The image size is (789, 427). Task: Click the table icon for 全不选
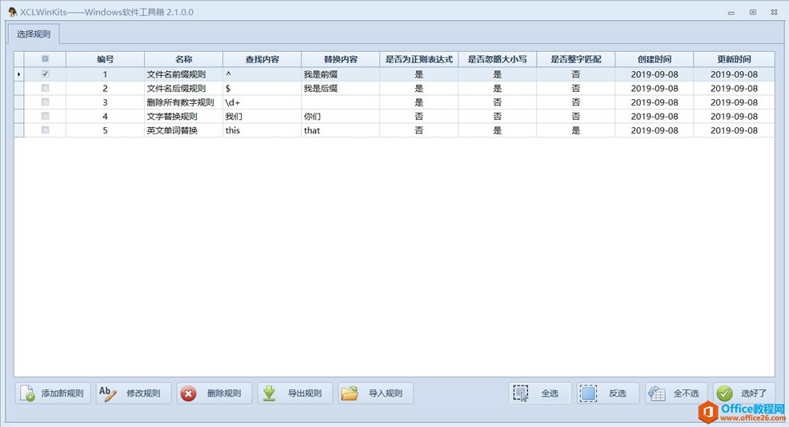click(657, 393)
